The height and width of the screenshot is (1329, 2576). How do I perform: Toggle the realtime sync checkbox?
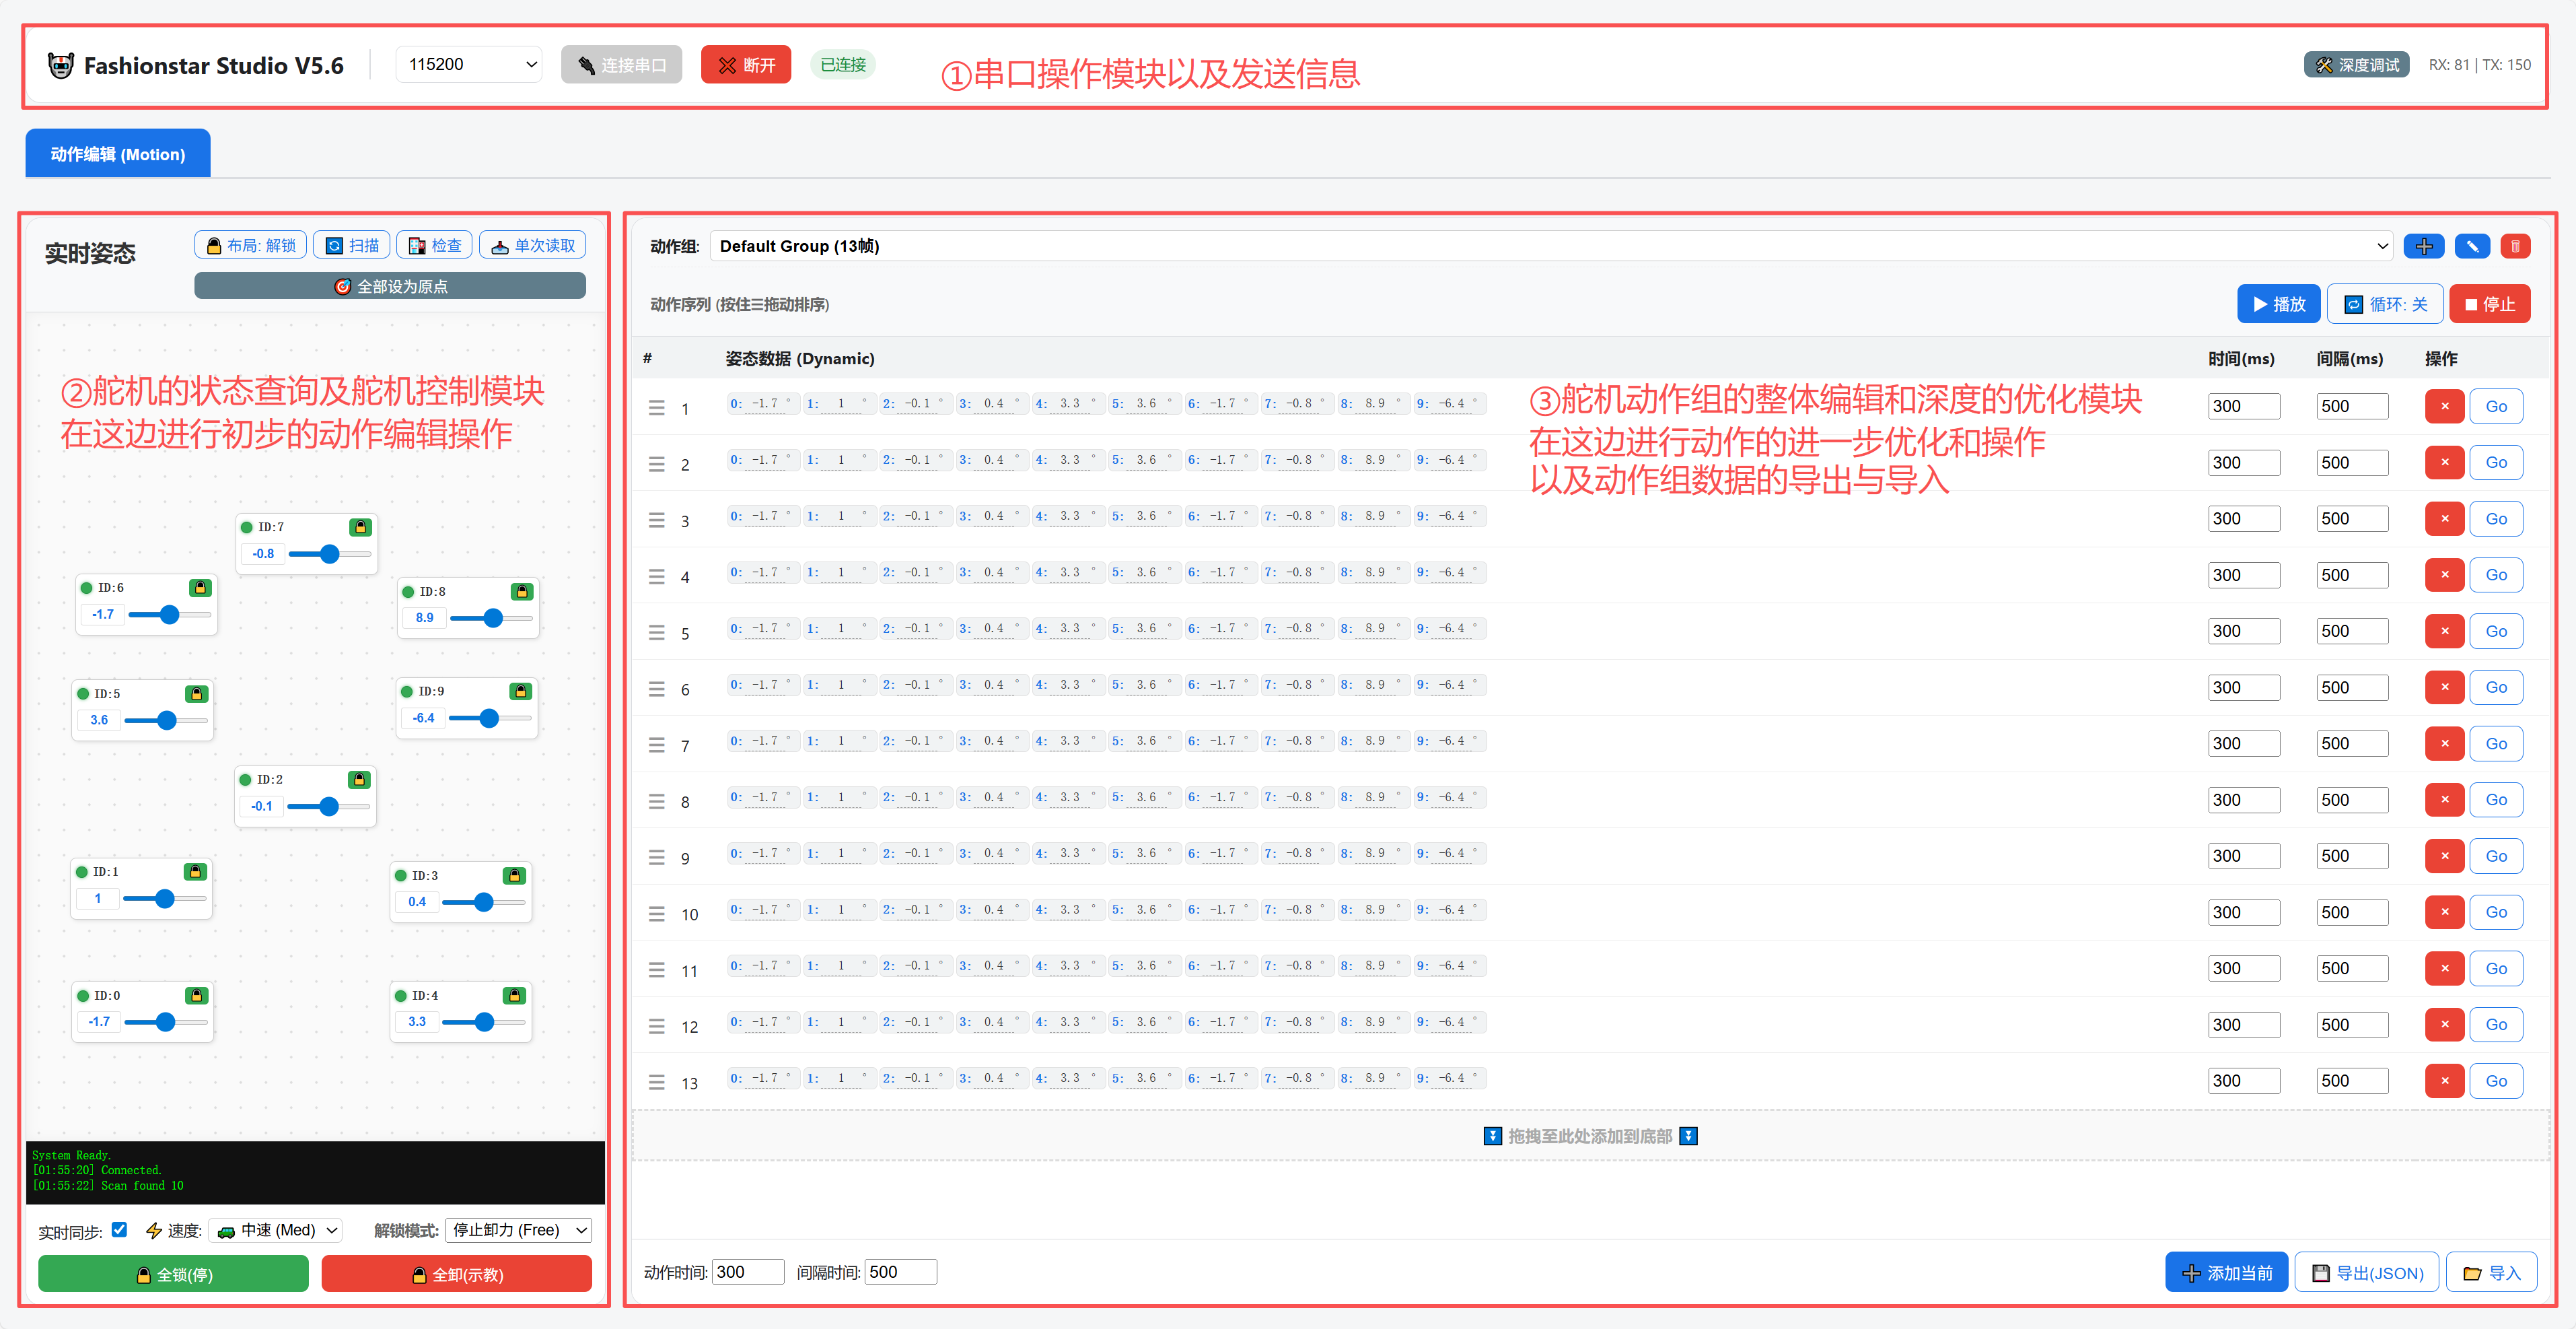coord(120,1230)
